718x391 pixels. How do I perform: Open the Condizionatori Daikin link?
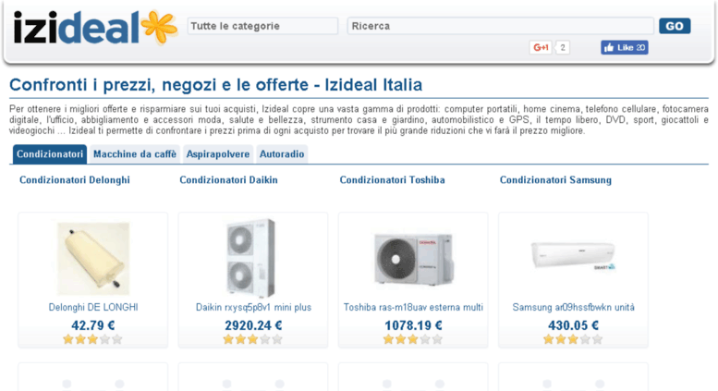click(228, 180)
